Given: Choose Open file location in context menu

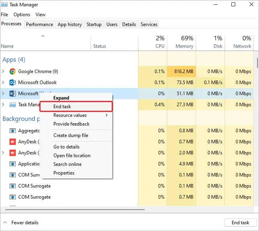Looking at the screenshot, I should [x=76, y=156].
